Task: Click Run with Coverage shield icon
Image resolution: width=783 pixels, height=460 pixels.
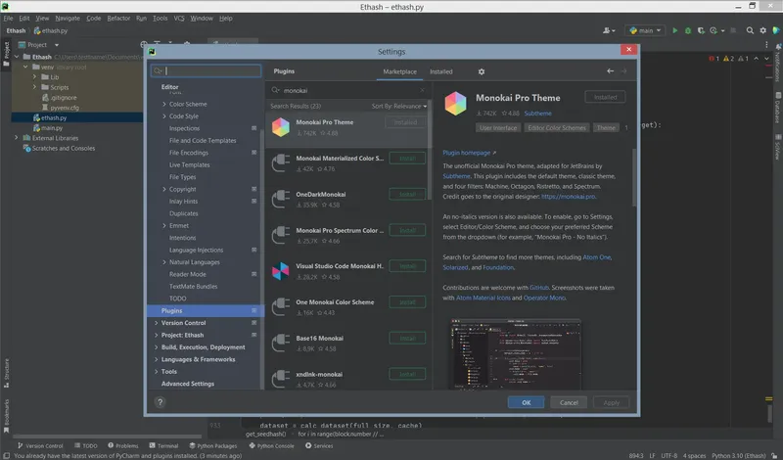Action: tap(701, 30)
